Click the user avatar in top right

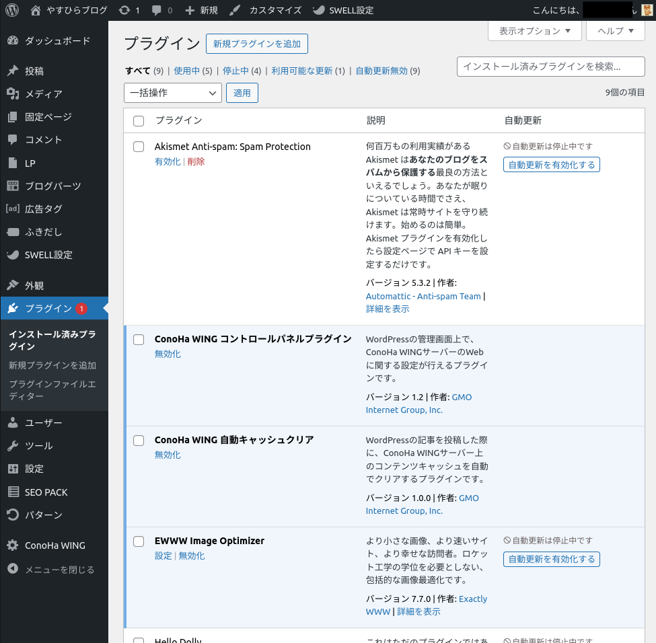click(647, 10)
